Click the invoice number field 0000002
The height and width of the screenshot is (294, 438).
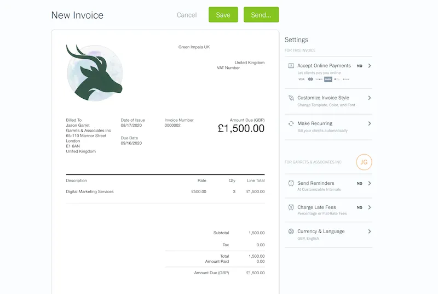[172, 126]
